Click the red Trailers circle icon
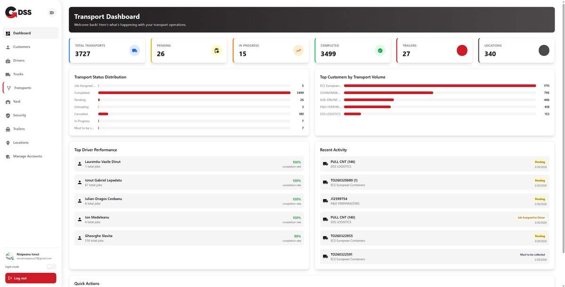This screenshot has width=565, height=287. 462,50
